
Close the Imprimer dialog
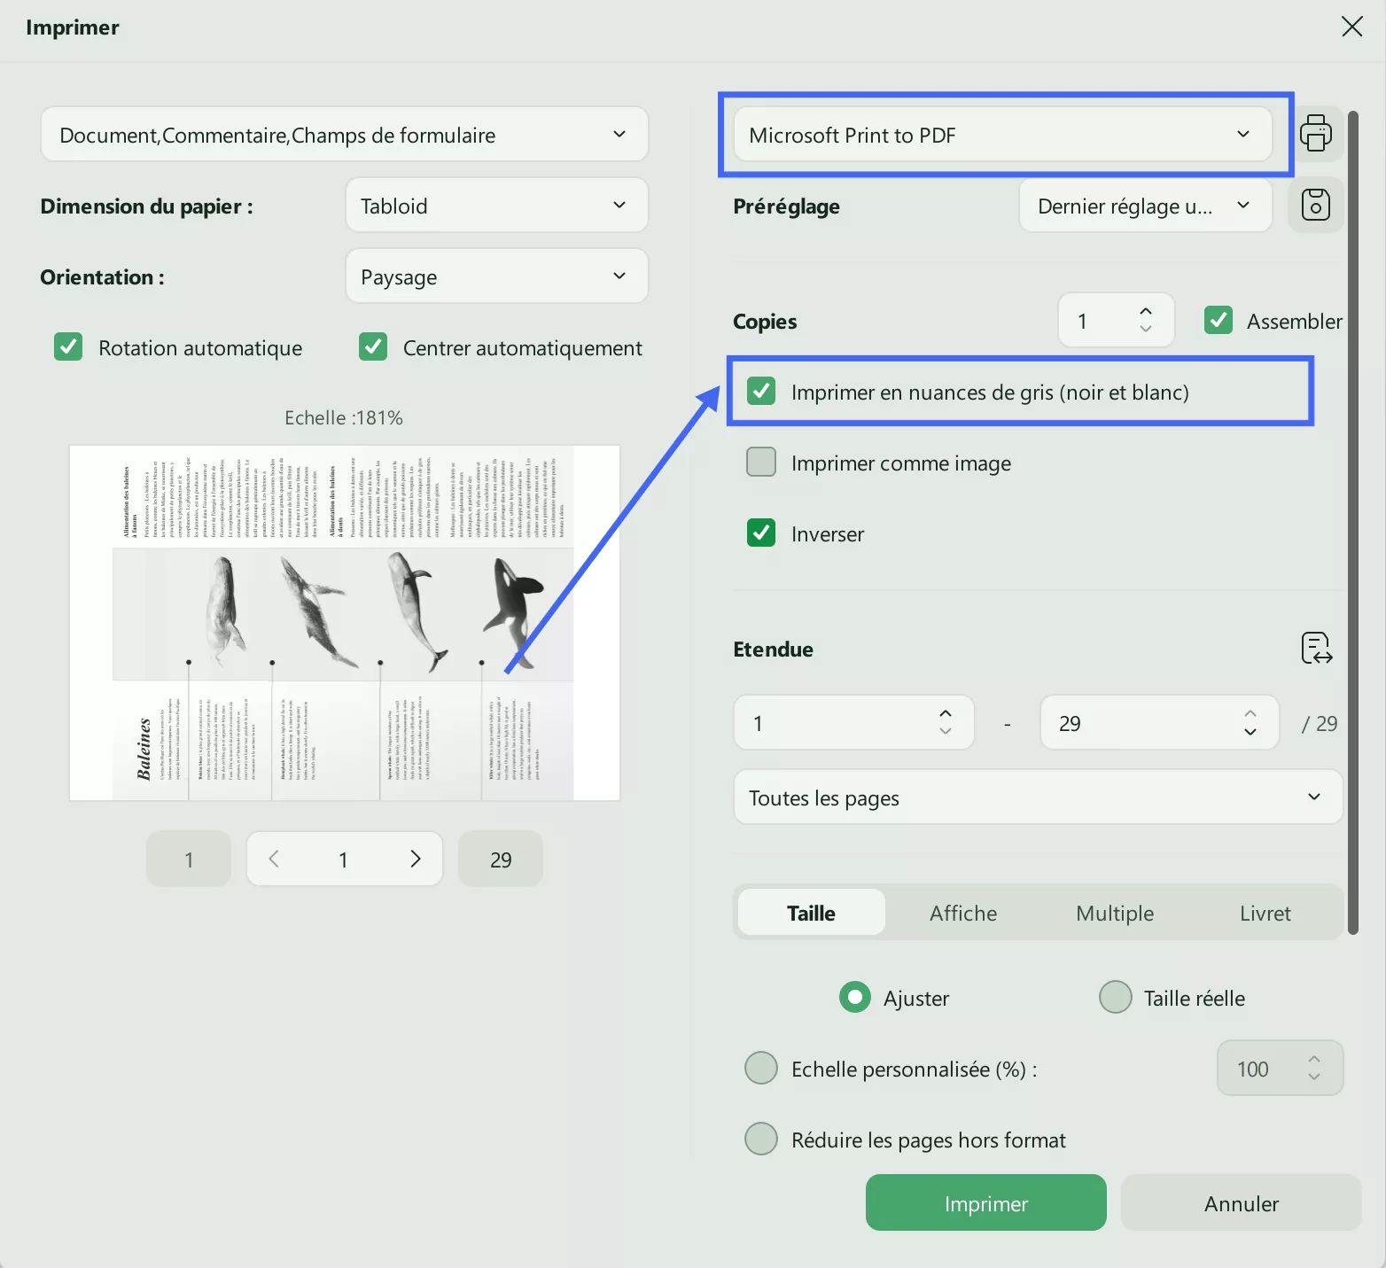(1351, 27)
